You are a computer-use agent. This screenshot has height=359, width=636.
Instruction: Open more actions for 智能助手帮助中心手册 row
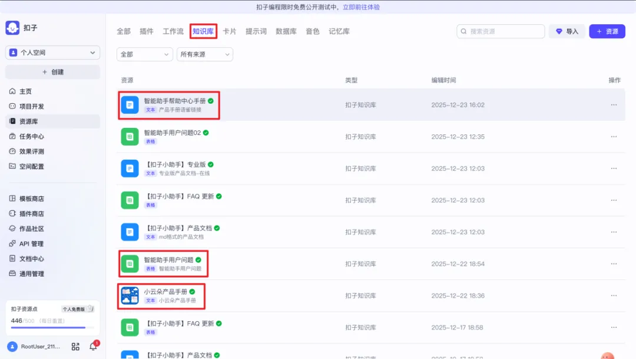point(614,105)
